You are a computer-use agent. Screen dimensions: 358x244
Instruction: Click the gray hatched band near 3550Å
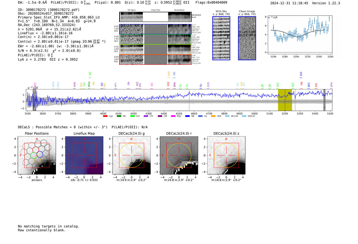point(35,100)
